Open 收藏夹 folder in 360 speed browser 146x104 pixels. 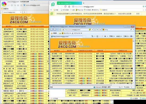tap(5, 9)
